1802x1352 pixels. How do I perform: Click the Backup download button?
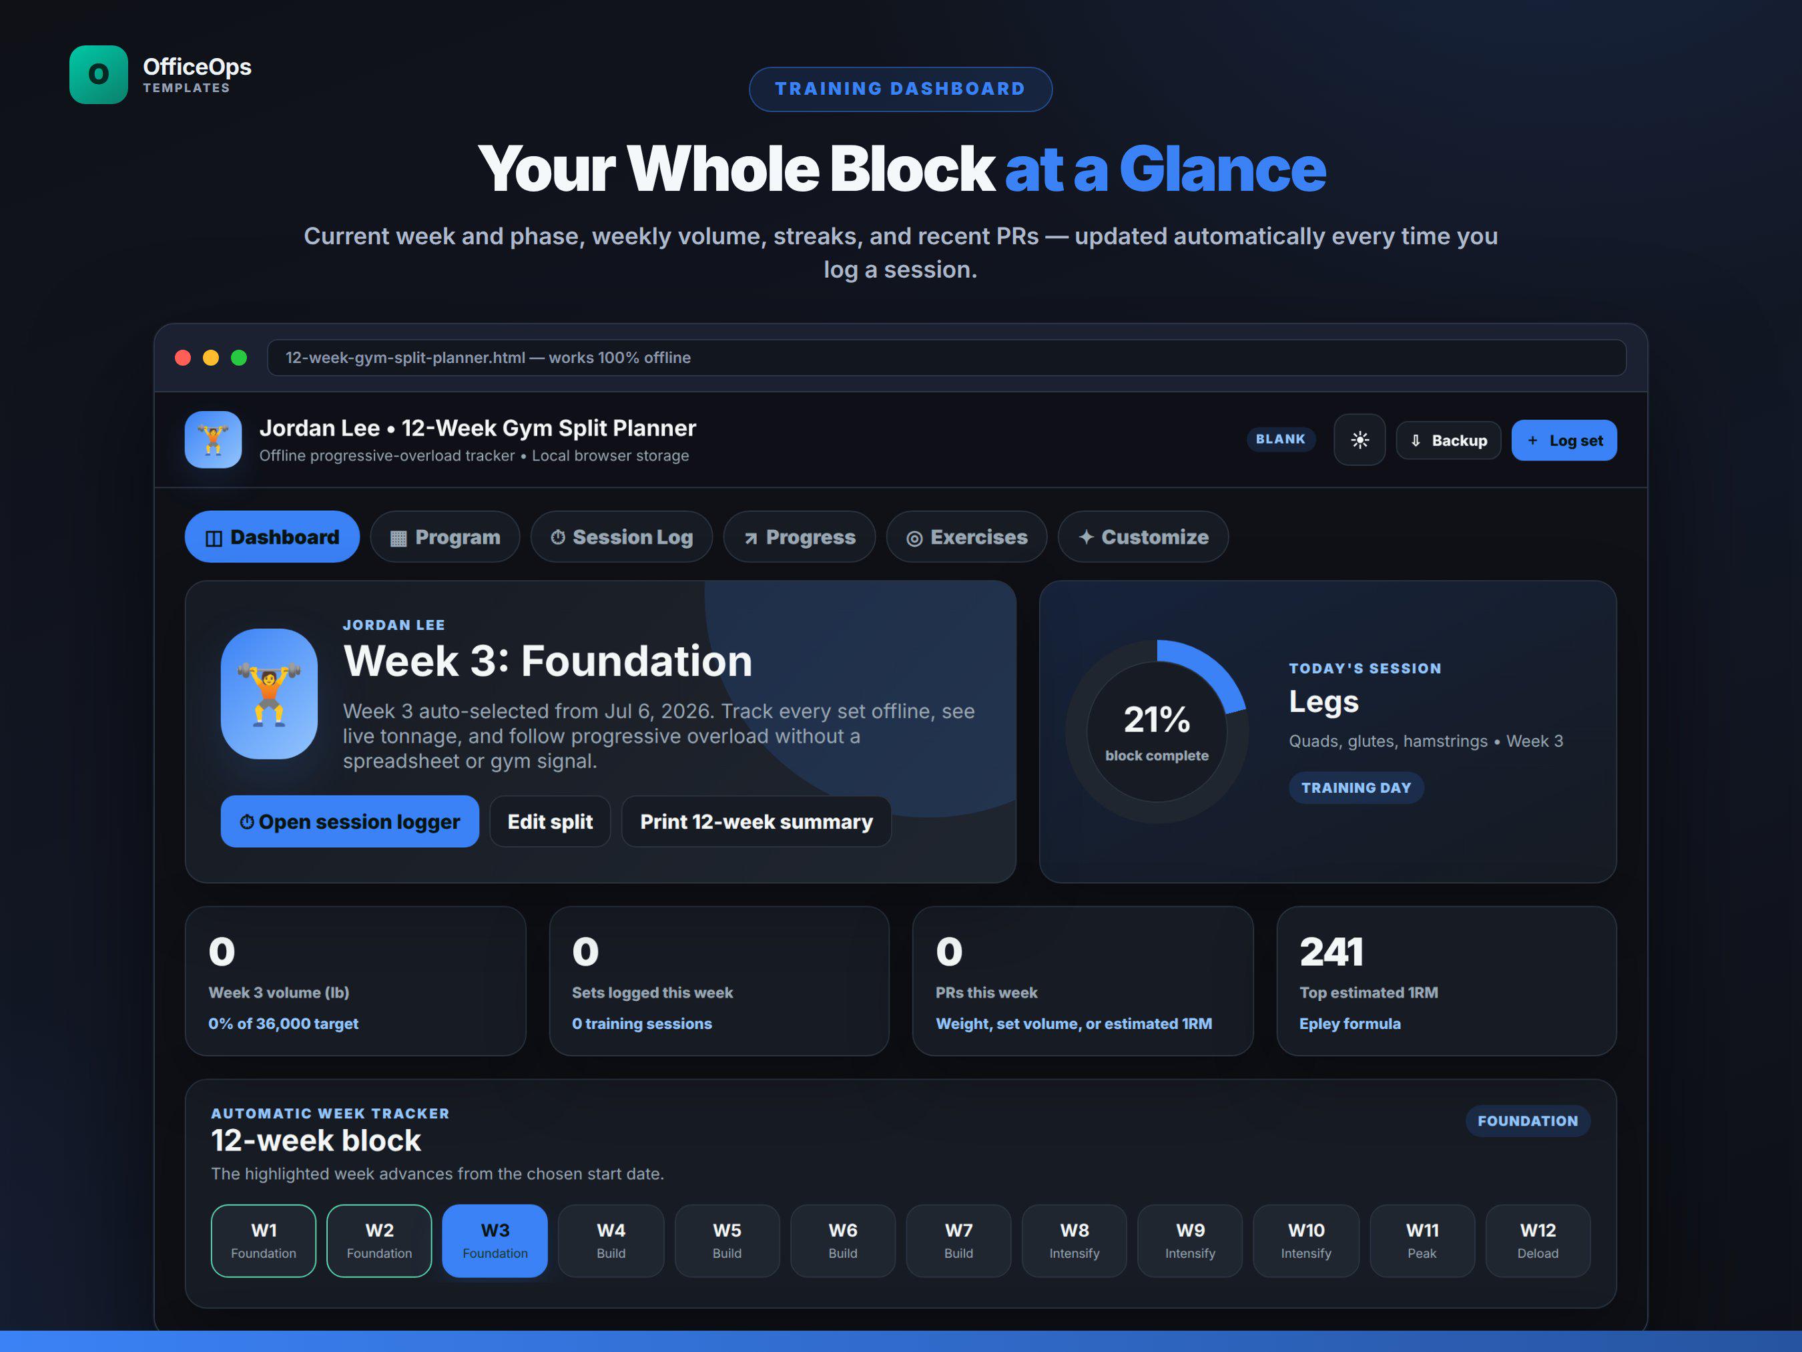pos(1448,440)
